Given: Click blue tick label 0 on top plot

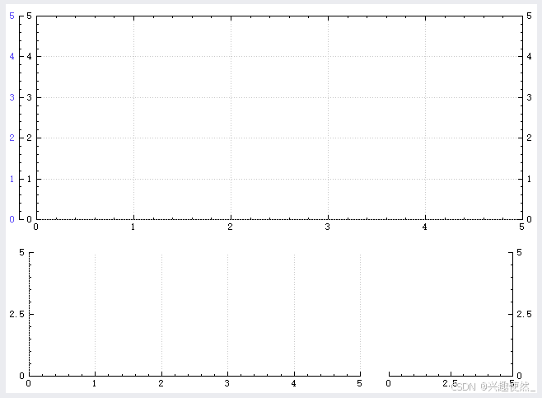Looking at the screenshot, I should (12, 219).
